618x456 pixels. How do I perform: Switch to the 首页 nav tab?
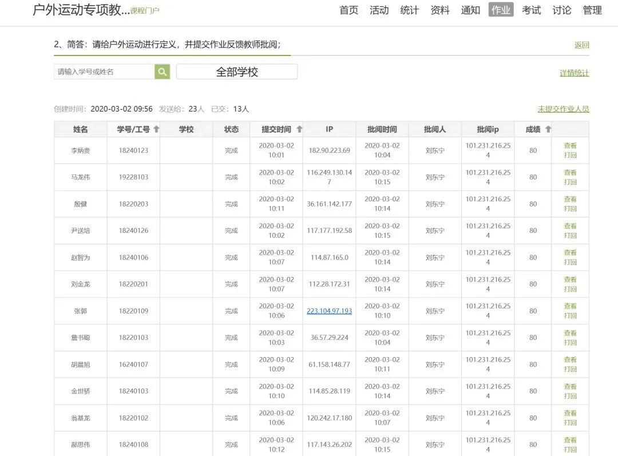pyautogui.click(x=348, y=10)
